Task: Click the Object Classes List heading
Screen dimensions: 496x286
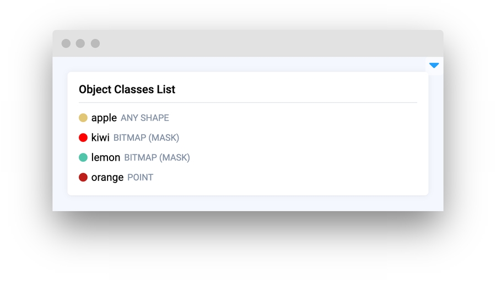Action: coord(127,89)
